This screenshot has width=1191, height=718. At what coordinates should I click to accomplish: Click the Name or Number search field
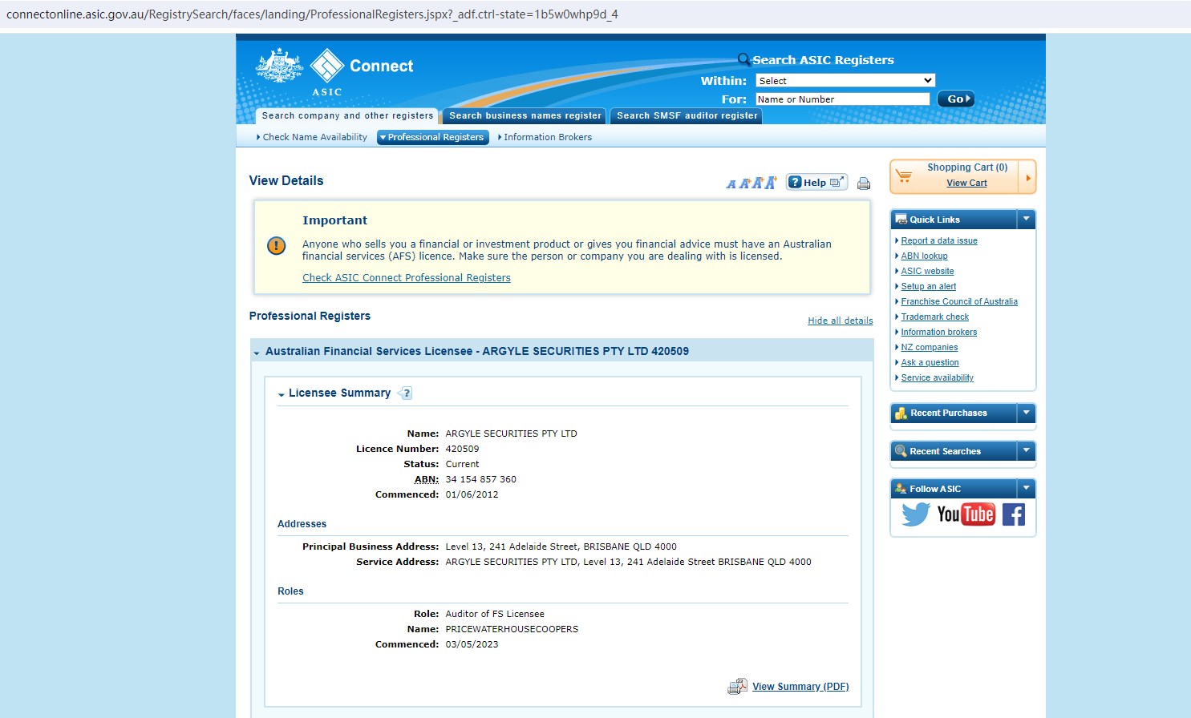click(842, 99)
